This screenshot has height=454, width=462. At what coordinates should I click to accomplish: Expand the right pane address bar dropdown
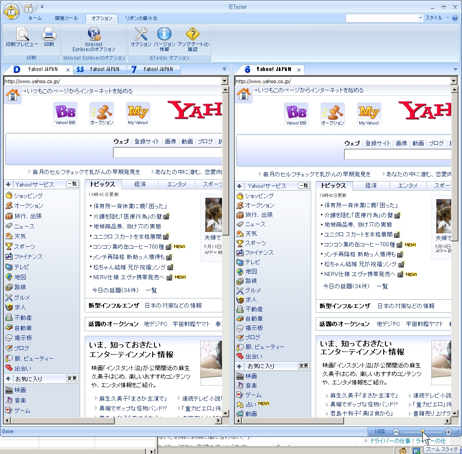pyautogui.click(x=454, y=81)
